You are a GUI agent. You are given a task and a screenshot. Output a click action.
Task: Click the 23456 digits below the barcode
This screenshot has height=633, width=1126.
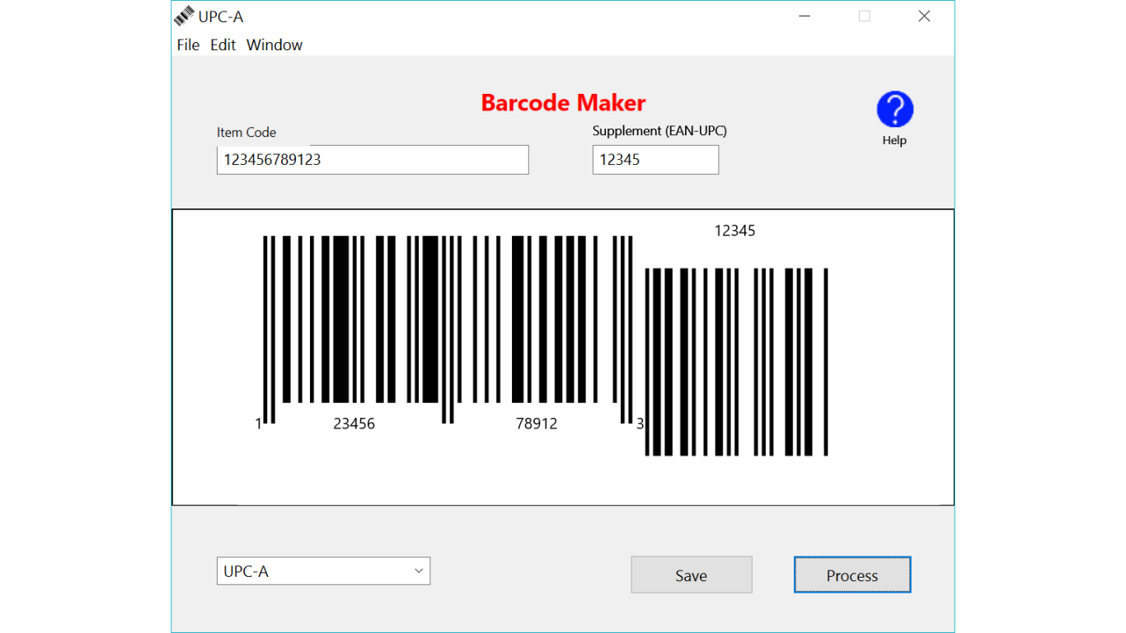pyautogui.click(x=354, y=424)
